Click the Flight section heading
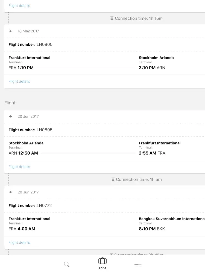Screen dimensions: 205x274 pos(10,103)
